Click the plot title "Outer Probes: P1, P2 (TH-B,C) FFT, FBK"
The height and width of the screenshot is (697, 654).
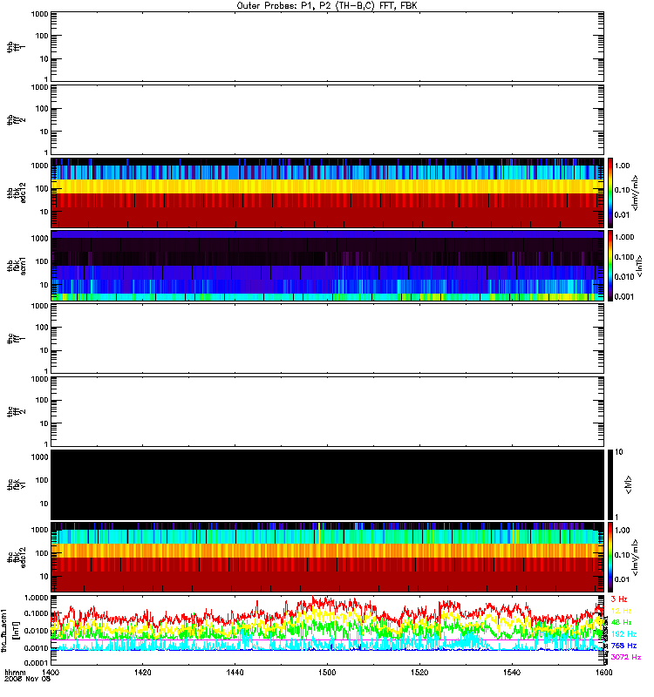click(x=327, y=6)
